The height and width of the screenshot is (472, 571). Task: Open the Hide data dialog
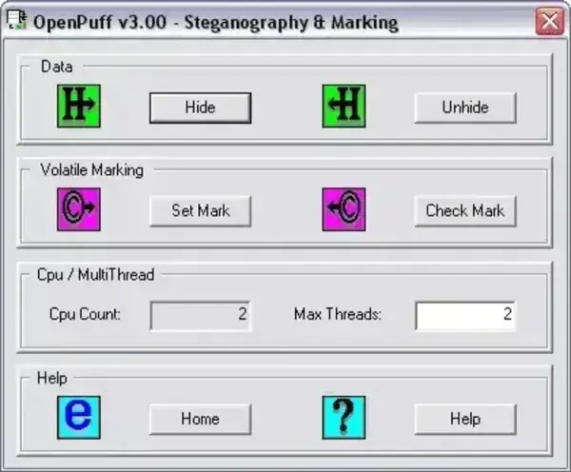click(x=200, y=108)
